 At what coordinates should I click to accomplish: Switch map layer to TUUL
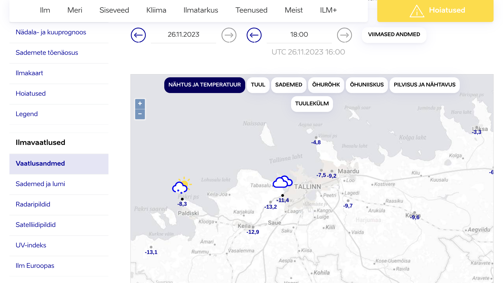(258, 85)
